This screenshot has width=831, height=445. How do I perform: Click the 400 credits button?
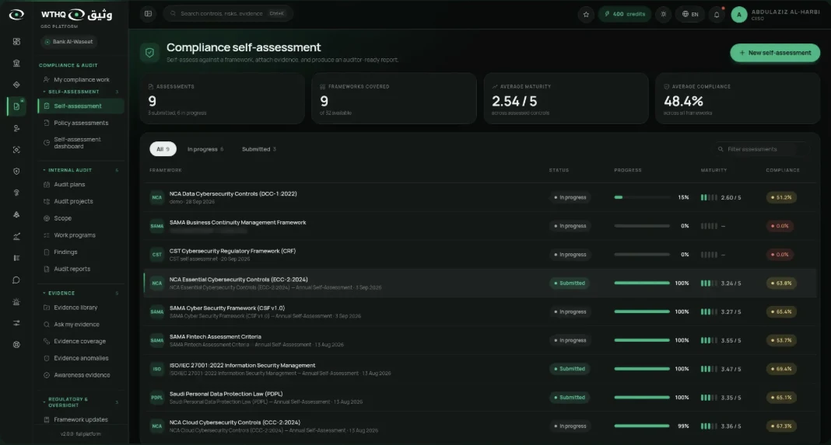624,14
